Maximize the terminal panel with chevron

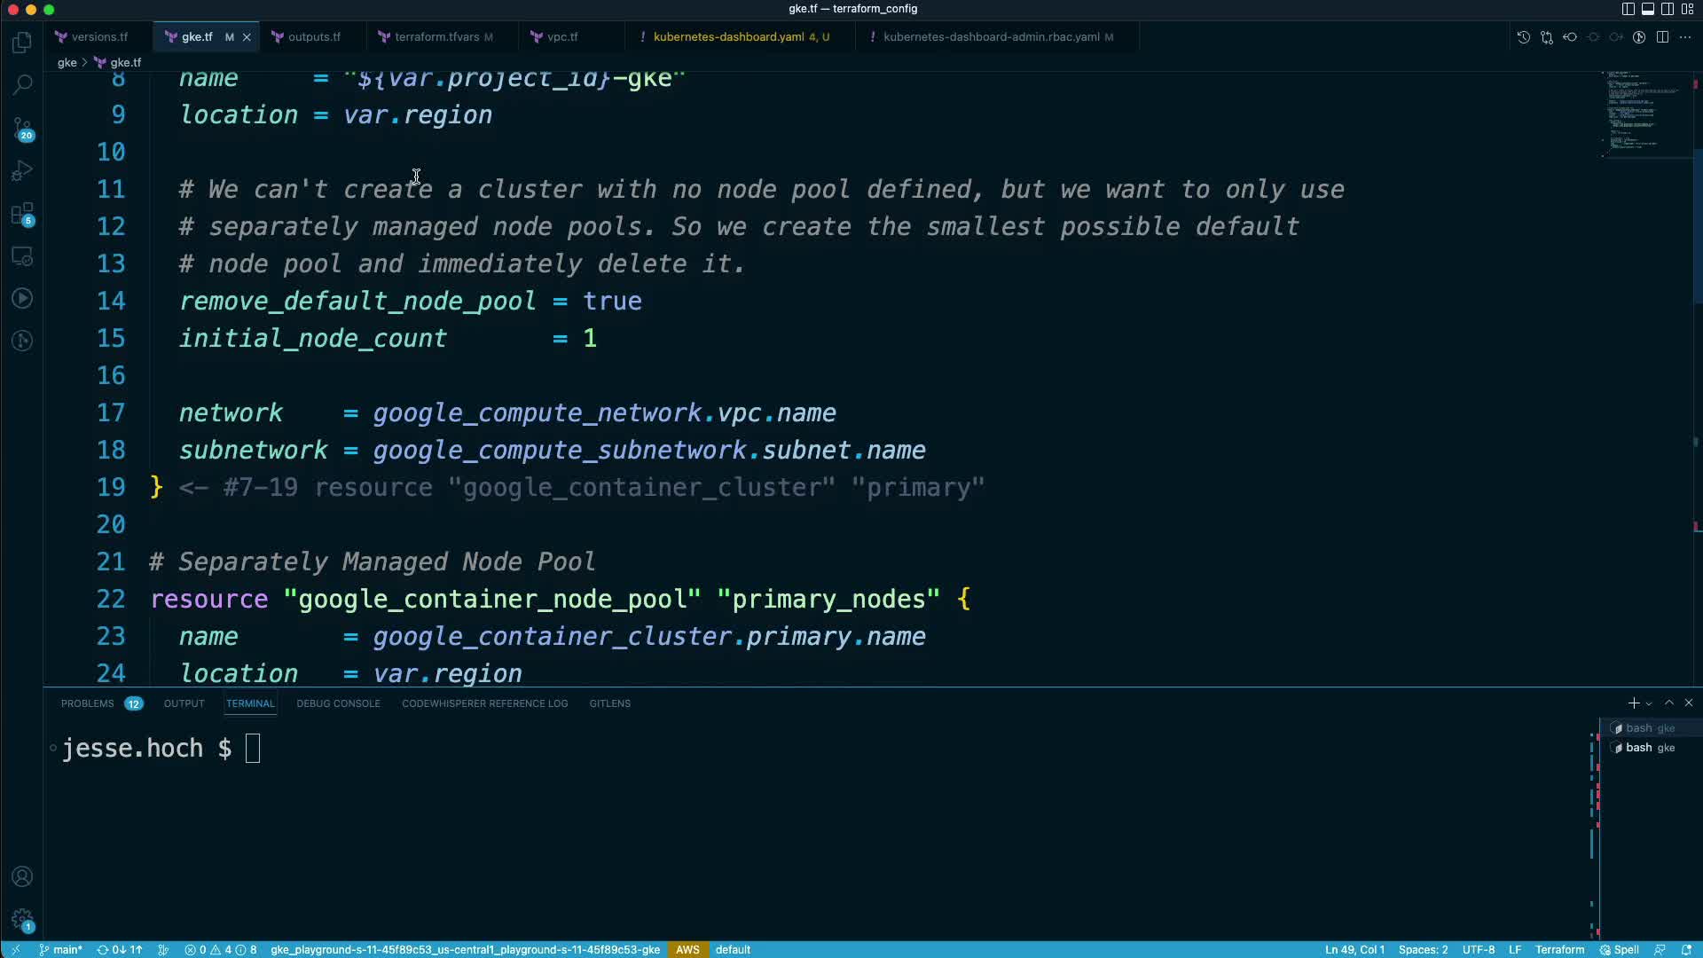tap(1668, 703)
